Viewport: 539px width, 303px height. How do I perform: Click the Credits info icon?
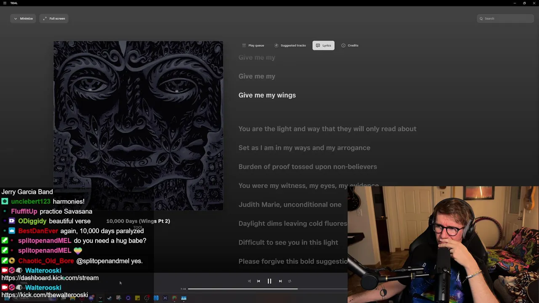(x=343, y=45)
